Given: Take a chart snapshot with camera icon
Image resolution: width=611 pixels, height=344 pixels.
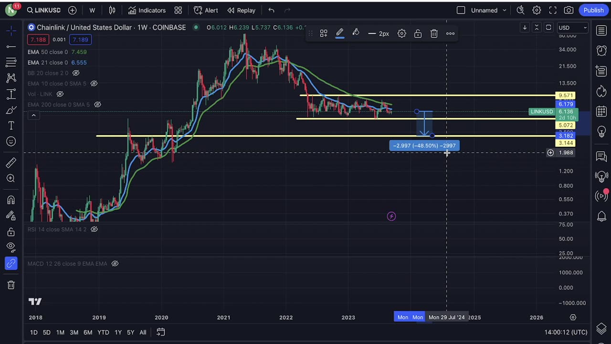Looking at the screenshot, I should click(569, 10).
